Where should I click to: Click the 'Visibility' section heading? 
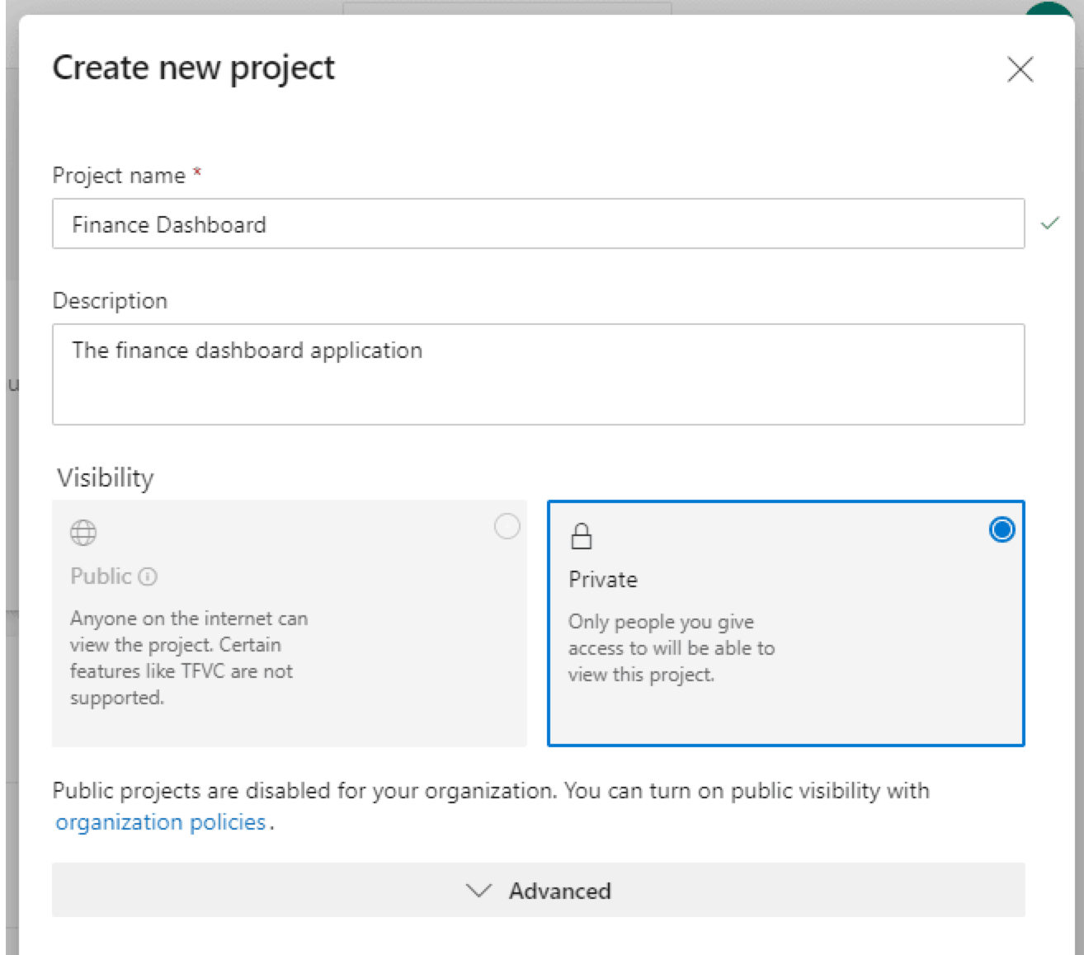(106, 477)
